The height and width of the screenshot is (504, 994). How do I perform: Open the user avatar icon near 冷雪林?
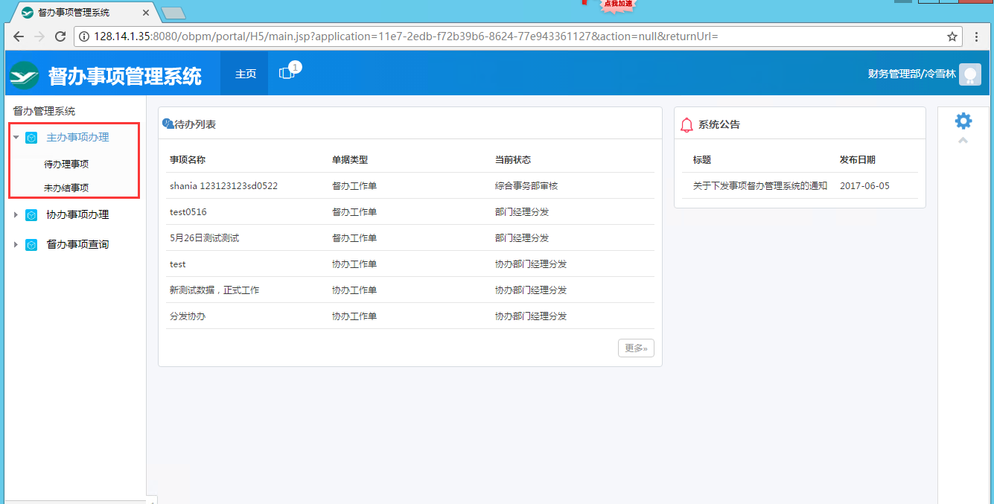(970, 74)
